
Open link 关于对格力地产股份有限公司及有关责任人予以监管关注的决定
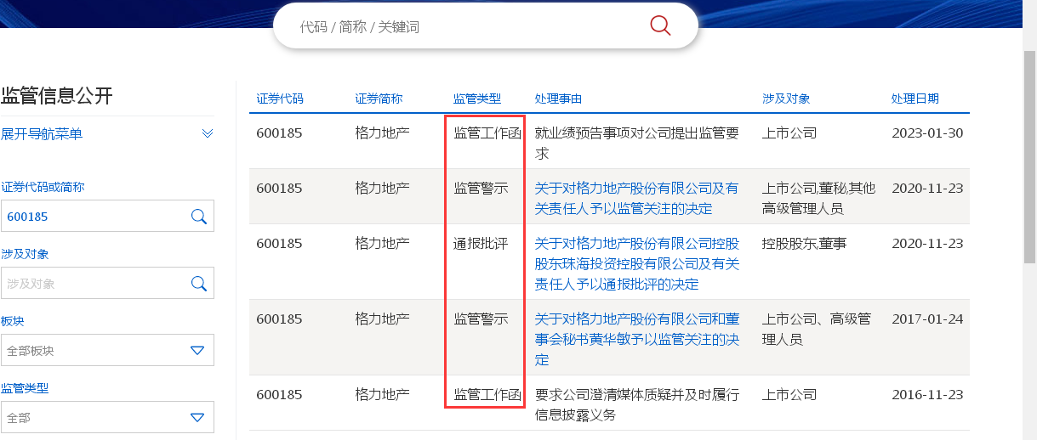point(636,198)
